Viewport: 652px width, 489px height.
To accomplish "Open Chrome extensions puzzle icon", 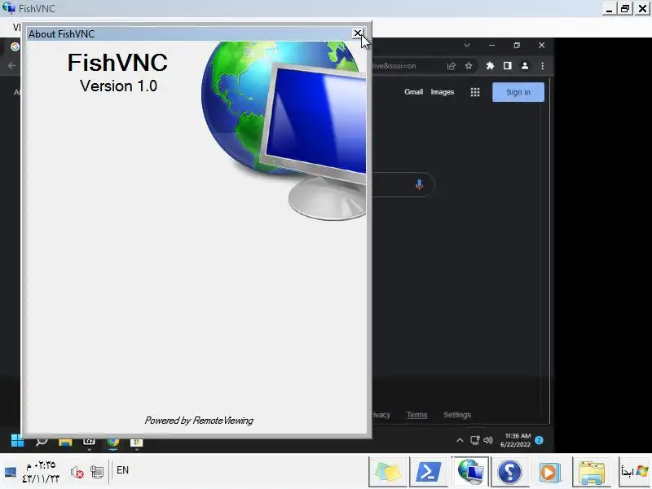I will (490, 66).
